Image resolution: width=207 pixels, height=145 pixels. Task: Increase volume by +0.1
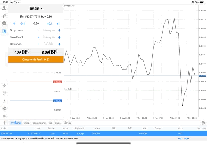click(x=49, y=23)
